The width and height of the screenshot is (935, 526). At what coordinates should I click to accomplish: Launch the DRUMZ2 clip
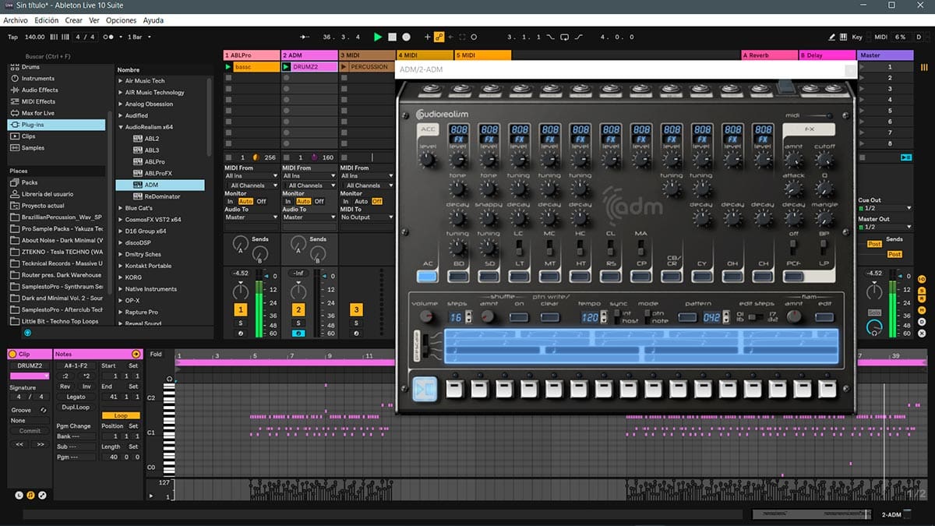[x=287, y=67]
